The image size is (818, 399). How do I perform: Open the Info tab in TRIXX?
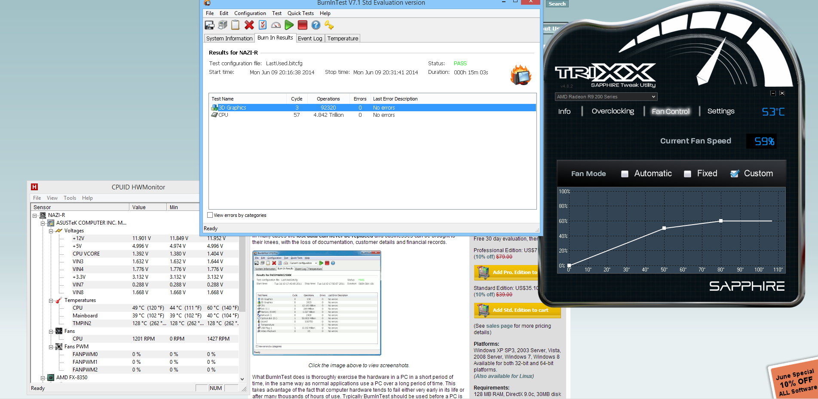point(564,112)
